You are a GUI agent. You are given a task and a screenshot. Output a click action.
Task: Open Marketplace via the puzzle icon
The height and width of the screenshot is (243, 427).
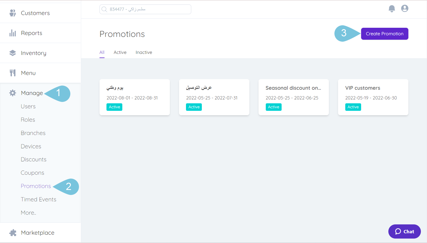point(13,232)
